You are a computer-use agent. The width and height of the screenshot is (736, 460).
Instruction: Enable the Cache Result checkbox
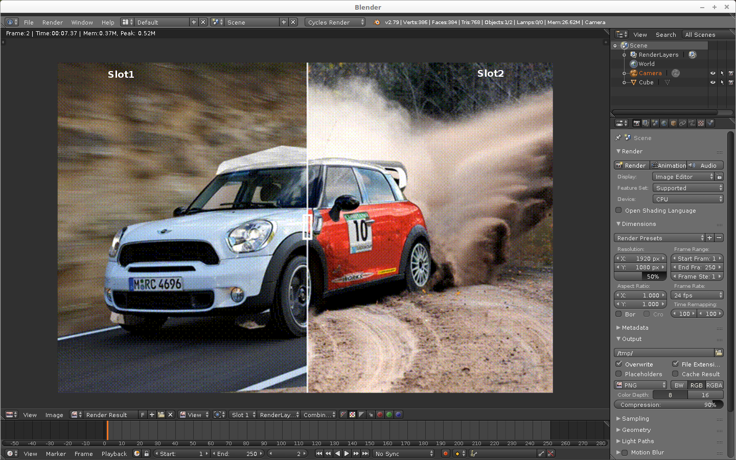coord(675,374)
